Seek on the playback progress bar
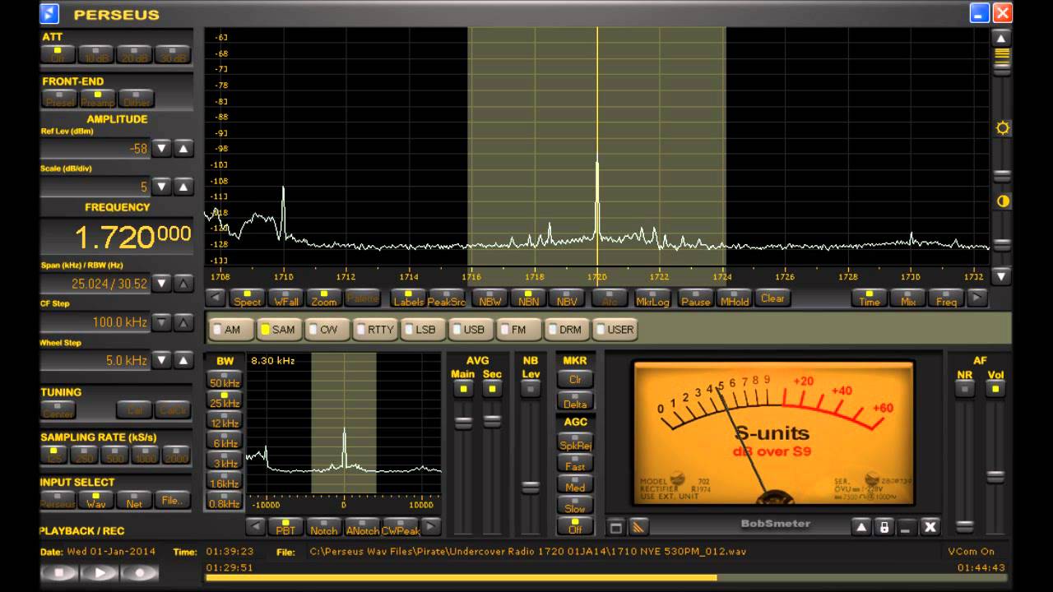Image resolution: width=1053 pixels, height=592 pixels. 607,577
